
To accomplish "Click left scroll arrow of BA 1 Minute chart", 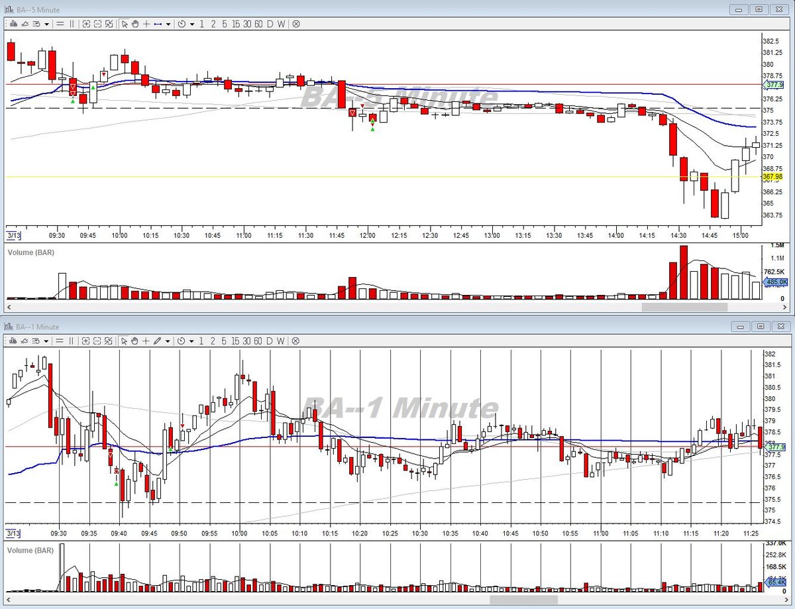I will point(9,600).
